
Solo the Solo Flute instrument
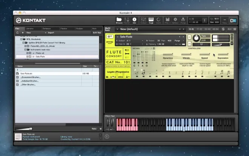[189, 37]
